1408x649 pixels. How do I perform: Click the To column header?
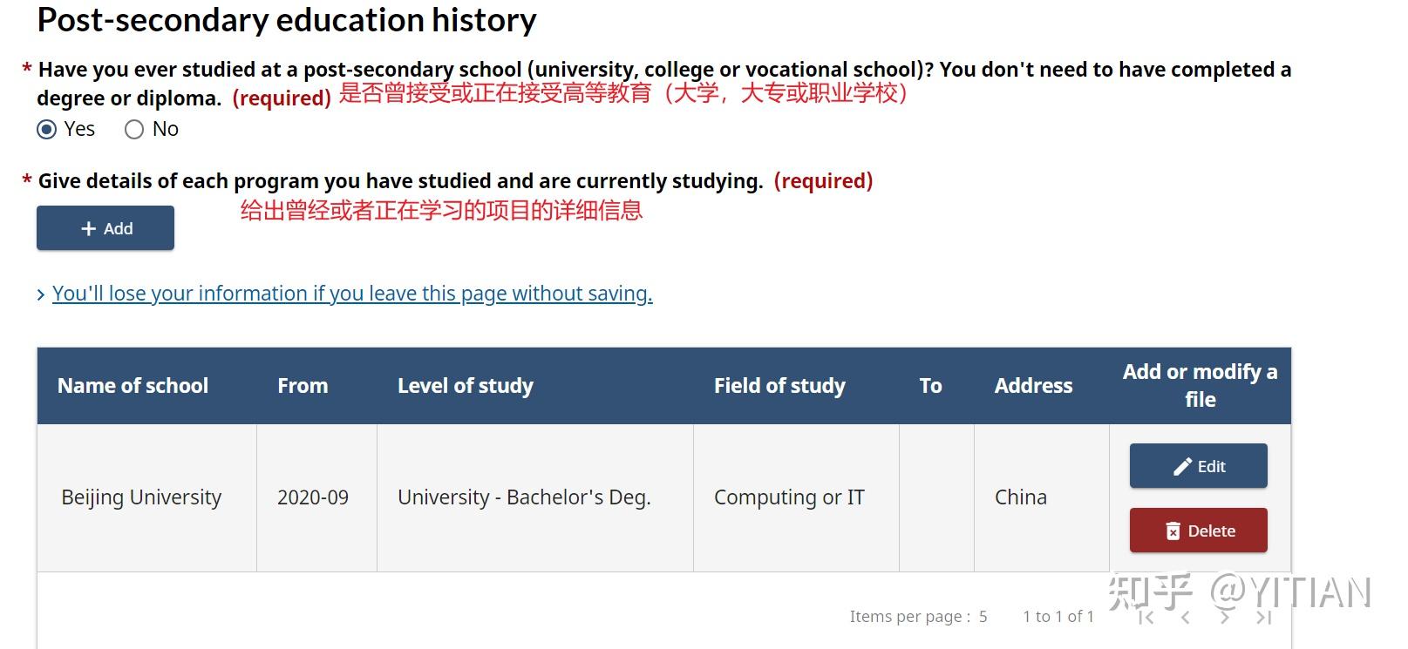pos(930,386)
